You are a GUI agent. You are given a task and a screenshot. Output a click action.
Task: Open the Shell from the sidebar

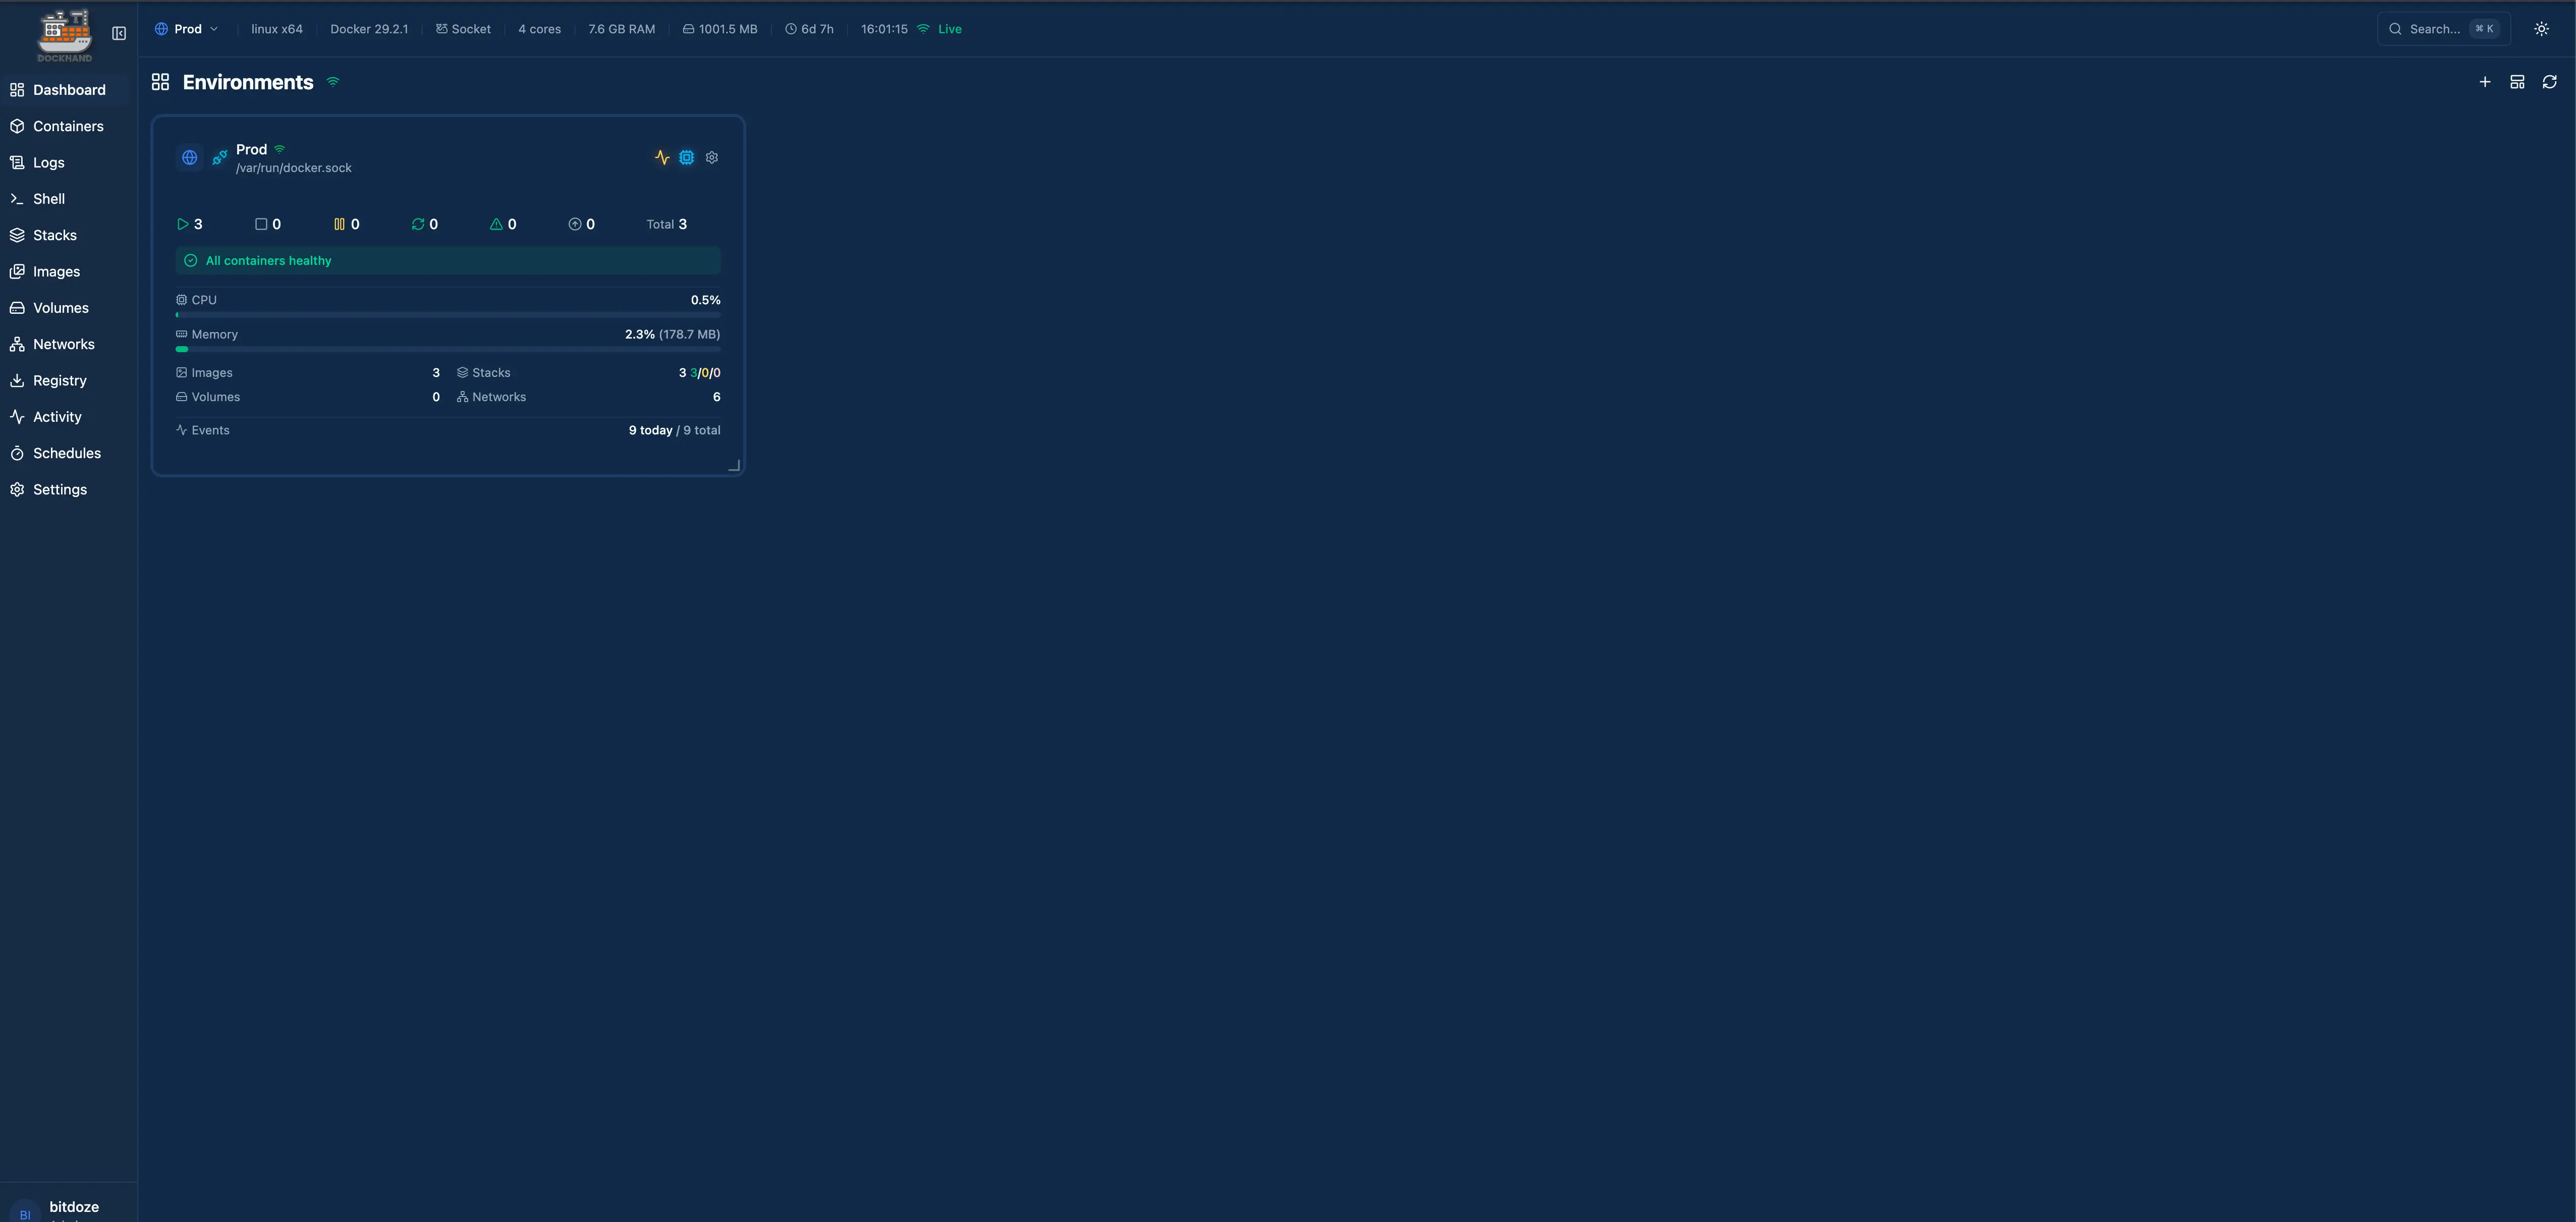pos(49,198)
